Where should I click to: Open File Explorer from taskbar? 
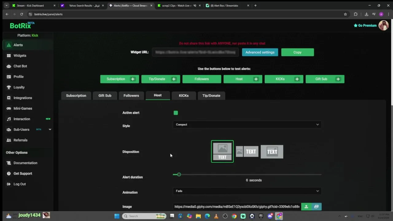point(198,216)
